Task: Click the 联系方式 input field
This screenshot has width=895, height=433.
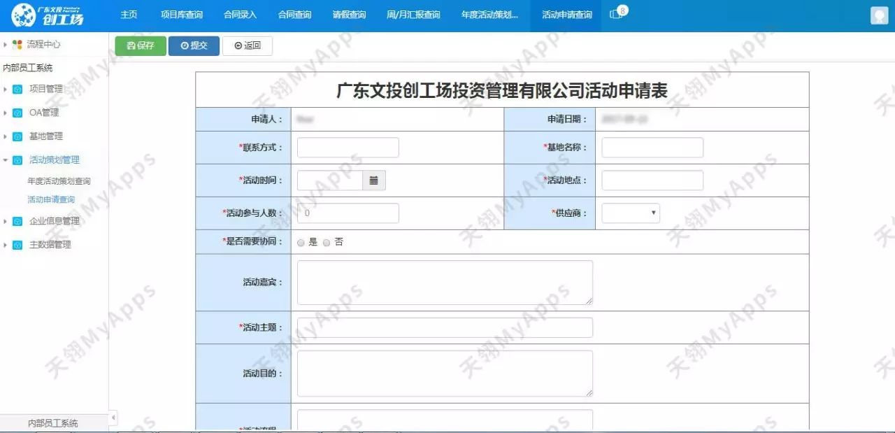Action: point(348,148)
